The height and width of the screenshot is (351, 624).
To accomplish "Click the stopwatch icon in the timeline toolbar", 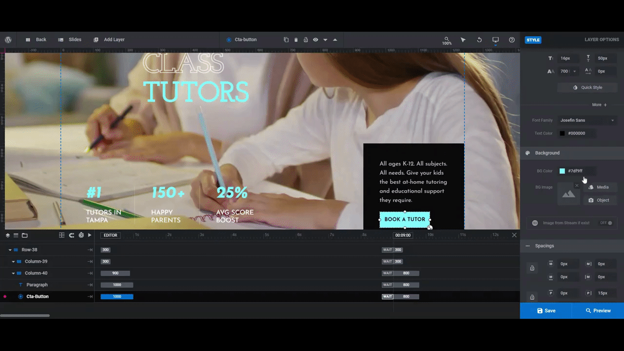I will coord(81,235).
